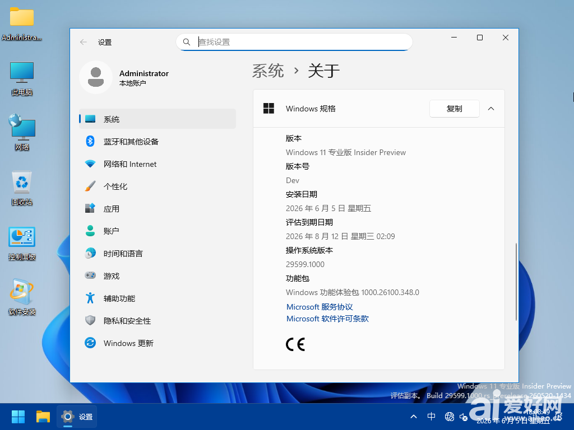This screenshot has width=574, height=430.
Task: Click the Administrator profile avatar
Action: (x=96, y=77)
